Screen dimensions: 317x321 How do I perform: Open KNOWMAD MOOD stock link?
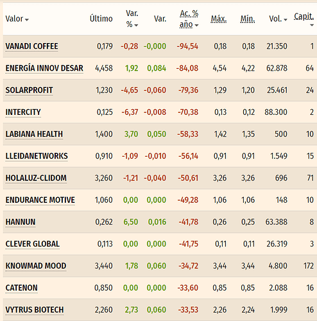click(36, 266)
